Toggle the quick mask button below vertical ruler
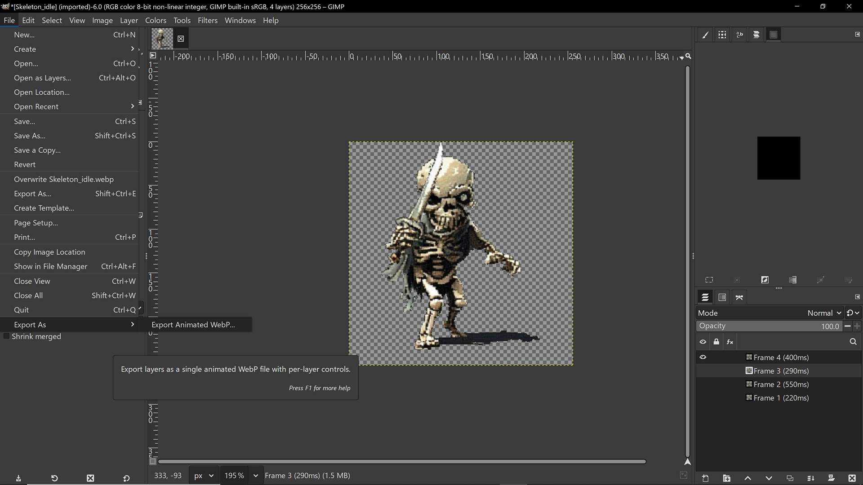Image resolution: width=863 pixels, height=485 pixels. point(153,462)
